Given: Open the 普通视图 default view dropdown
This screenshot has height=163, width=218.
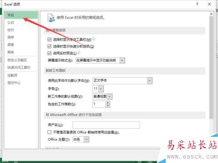Looking at the screenshot, I should point(110,96).
